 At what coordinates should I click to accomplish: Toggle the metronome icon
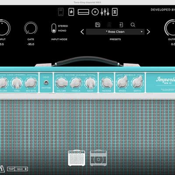2,169
